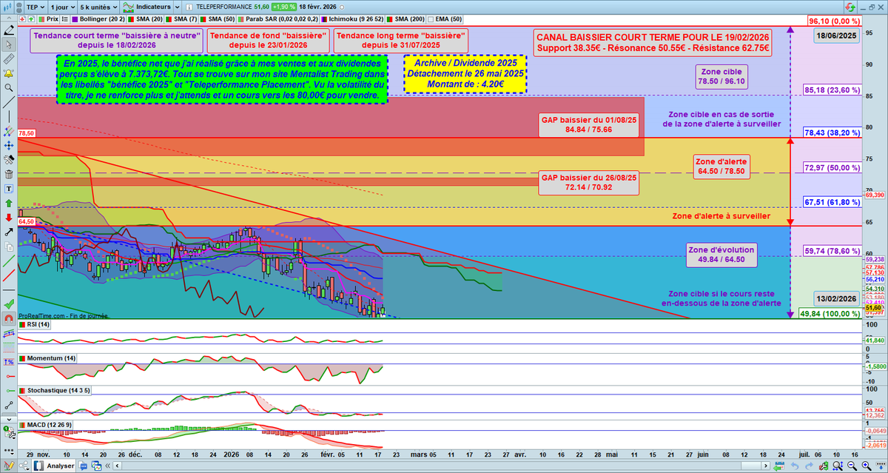
Task: Click the info icon before TELEPERFORMANCE
Action: pos(189,7)
